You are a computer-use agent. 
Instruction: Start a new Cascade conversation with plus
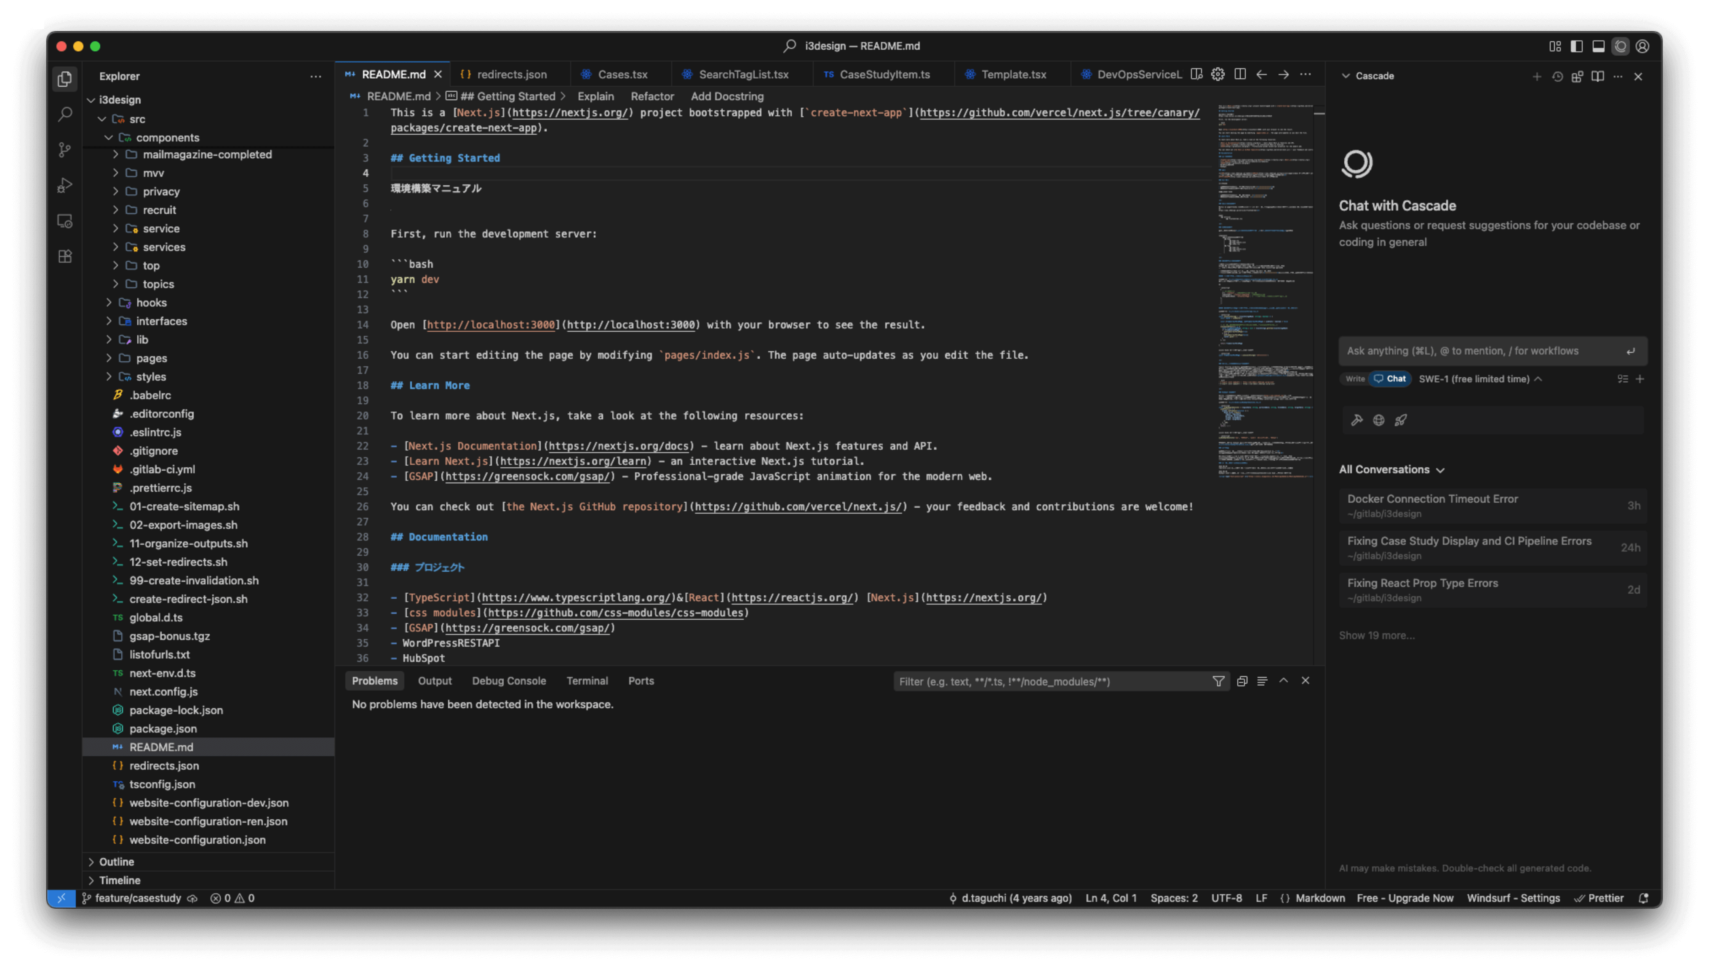[1536, 76]
